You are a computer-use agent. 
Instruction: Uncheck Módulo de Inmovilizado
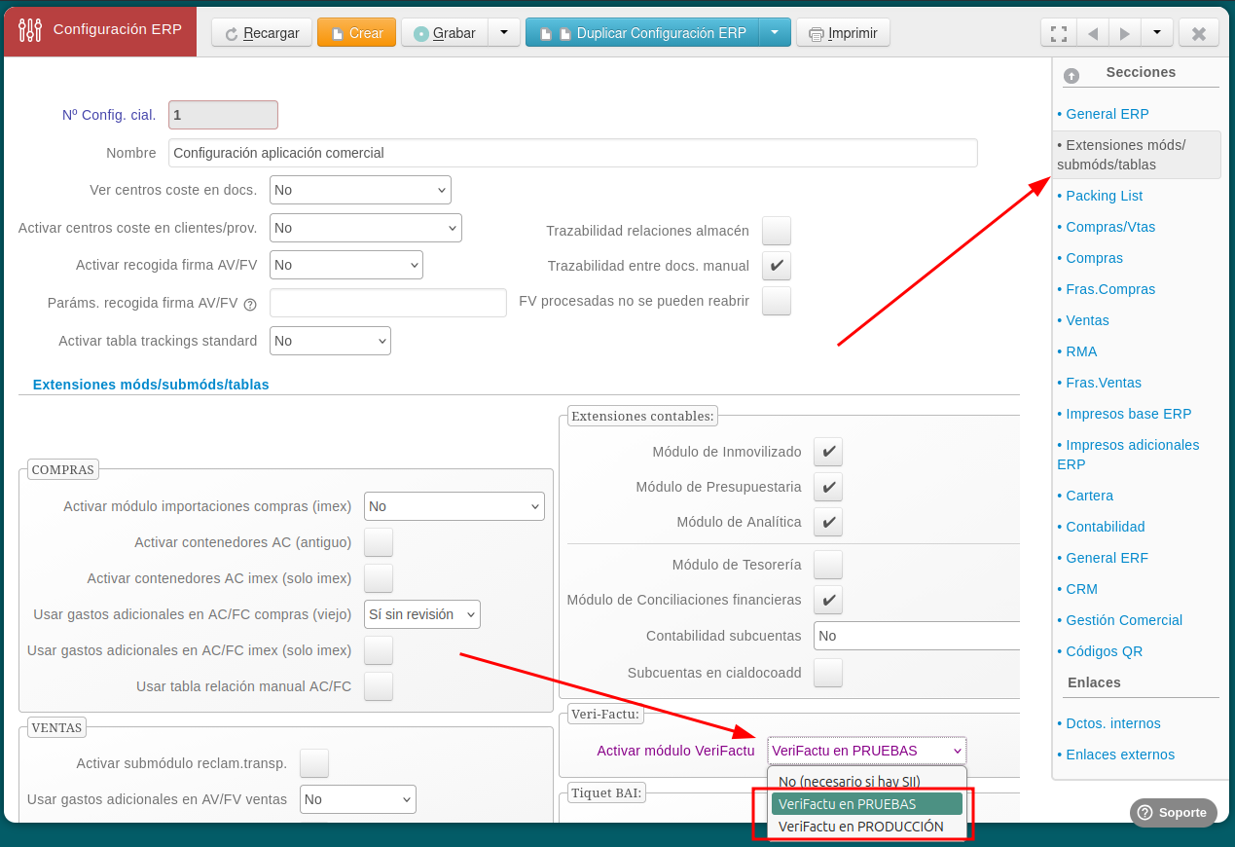[827, 452]
